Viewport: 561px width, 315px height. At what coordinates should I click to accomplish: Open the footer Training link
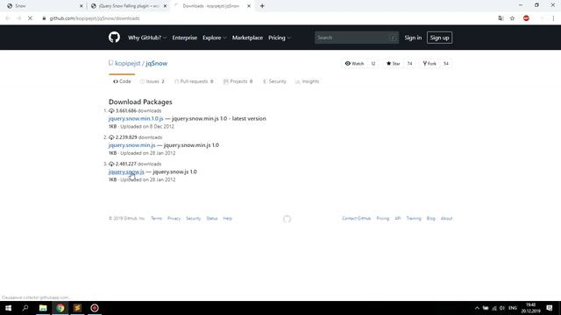pyautogui.click(x=414, y=218)
